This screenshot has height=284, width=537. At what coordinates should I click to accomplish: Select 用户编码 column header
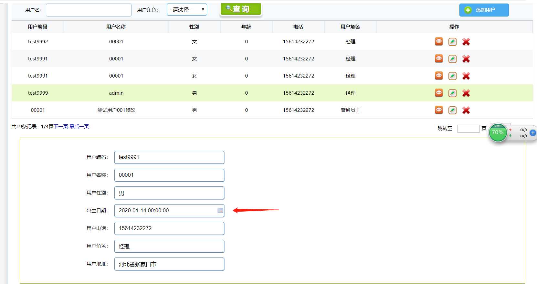click(x=38, y=27)
